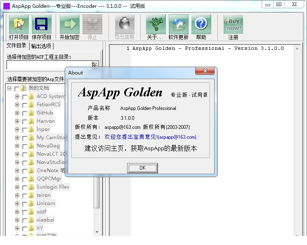Select the Hanvon folder label

point(46,121)
